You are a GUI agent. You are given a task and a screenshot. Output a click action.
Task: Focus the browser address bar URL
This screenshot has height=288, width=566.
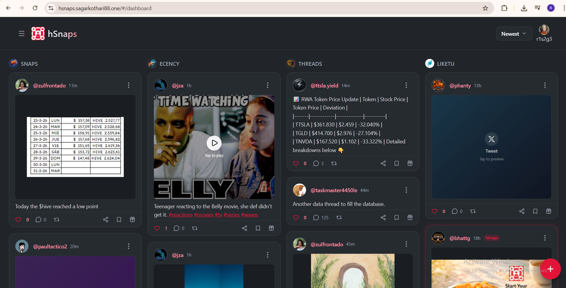pos(105,8)
